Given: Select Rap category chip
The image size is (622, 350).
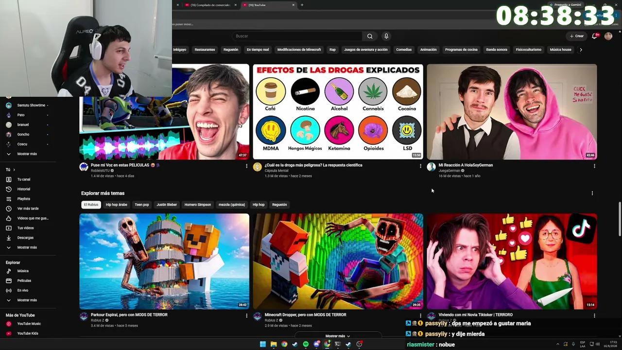Looking at the screenshot, I should [x=332, y=50].
